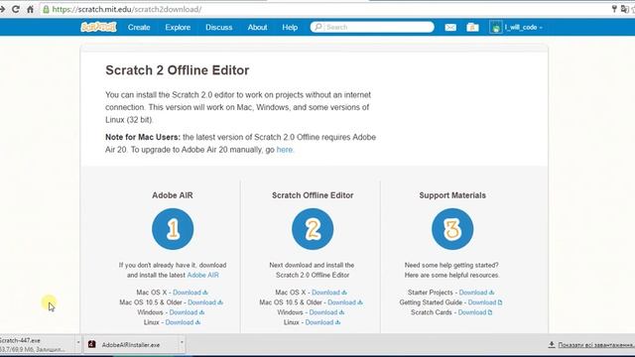Click the number 1 Adobe AIR circle
The image size is (635, 357).
(x=173, y=229)
